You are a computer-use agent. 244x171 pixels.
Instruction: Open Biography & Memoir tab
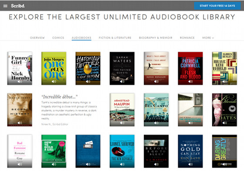click(156, 38)
